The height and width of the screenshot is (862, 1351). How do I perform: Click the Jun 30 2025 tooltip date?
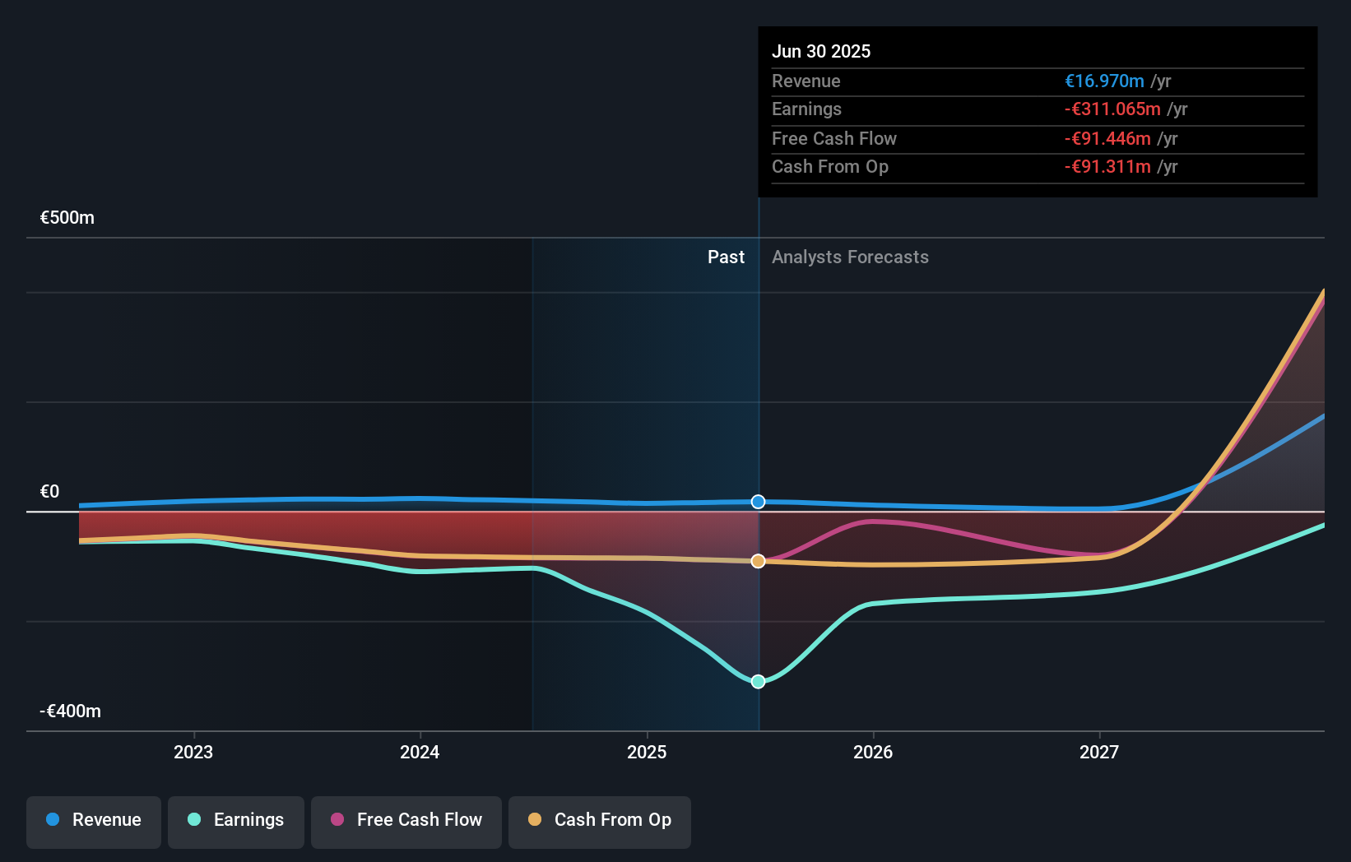pos(821,52)
